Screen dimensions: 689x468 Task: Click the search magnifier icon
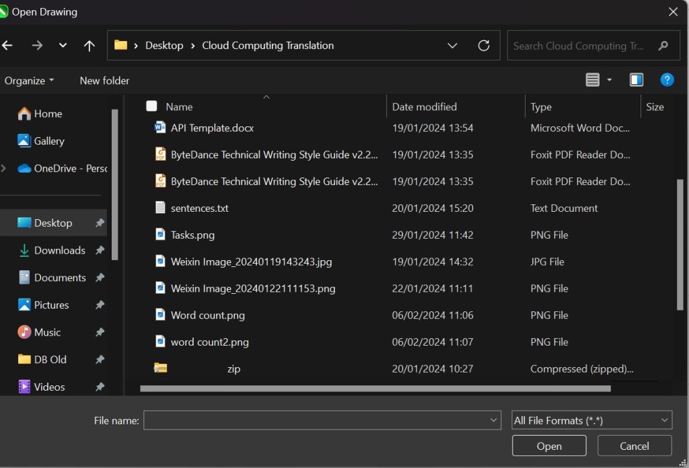[x=663, y=45]
